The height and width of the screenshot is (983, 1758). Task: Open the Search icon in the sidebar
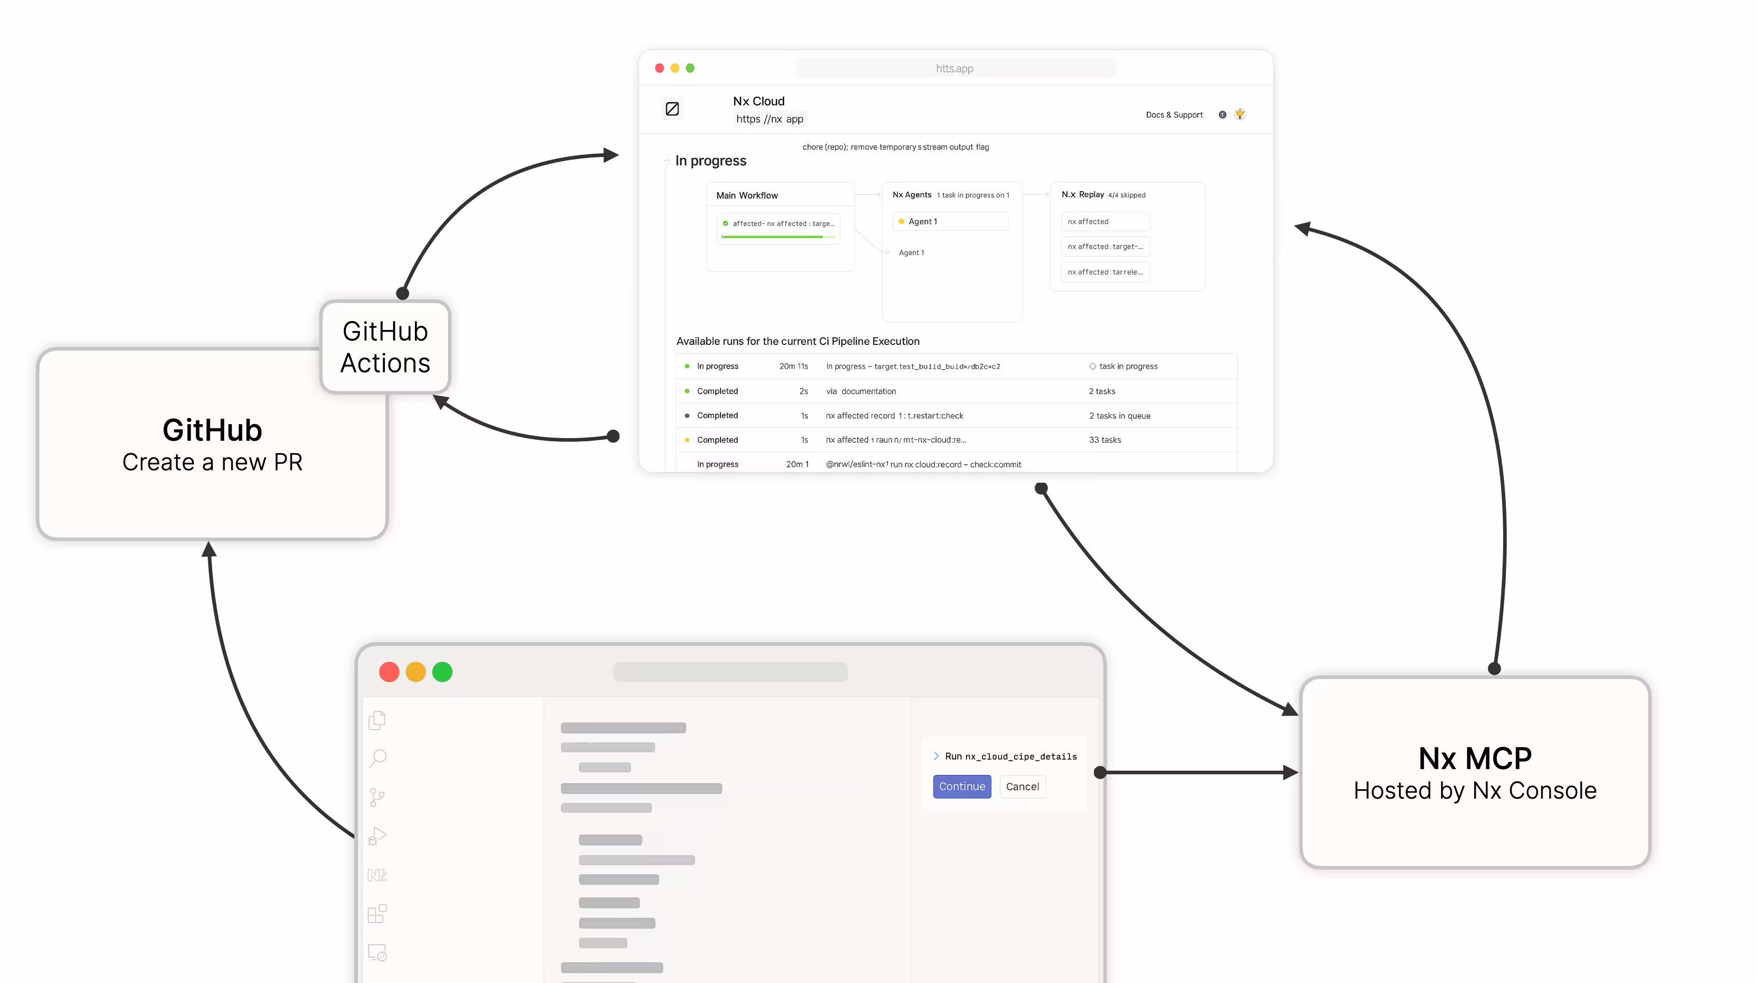tap(378, 758)
